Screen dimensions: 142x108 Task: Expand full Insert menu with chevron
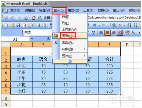coord(70,61)
